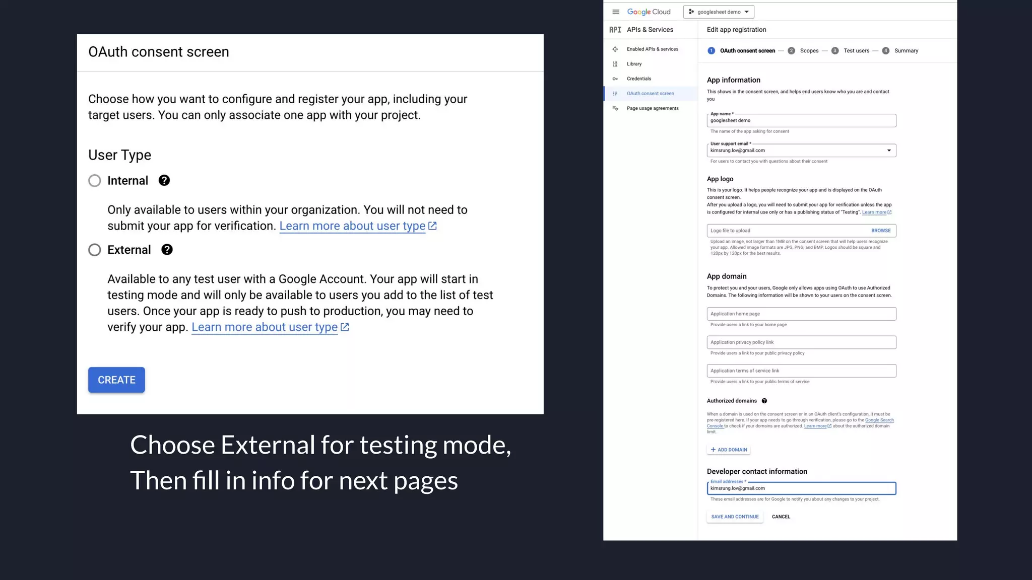Click the Enabled APIs & services icon
This screenshot has width=1032, height=580.
615,49
